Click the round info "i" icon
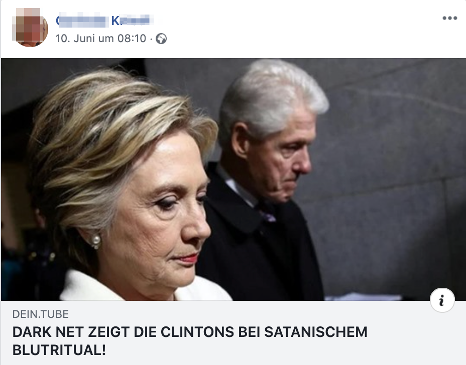 click(442, 300)
